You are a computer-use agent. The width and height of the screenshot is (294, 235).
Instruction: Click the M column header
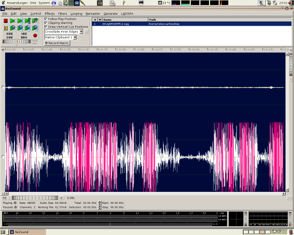[100, 20]
